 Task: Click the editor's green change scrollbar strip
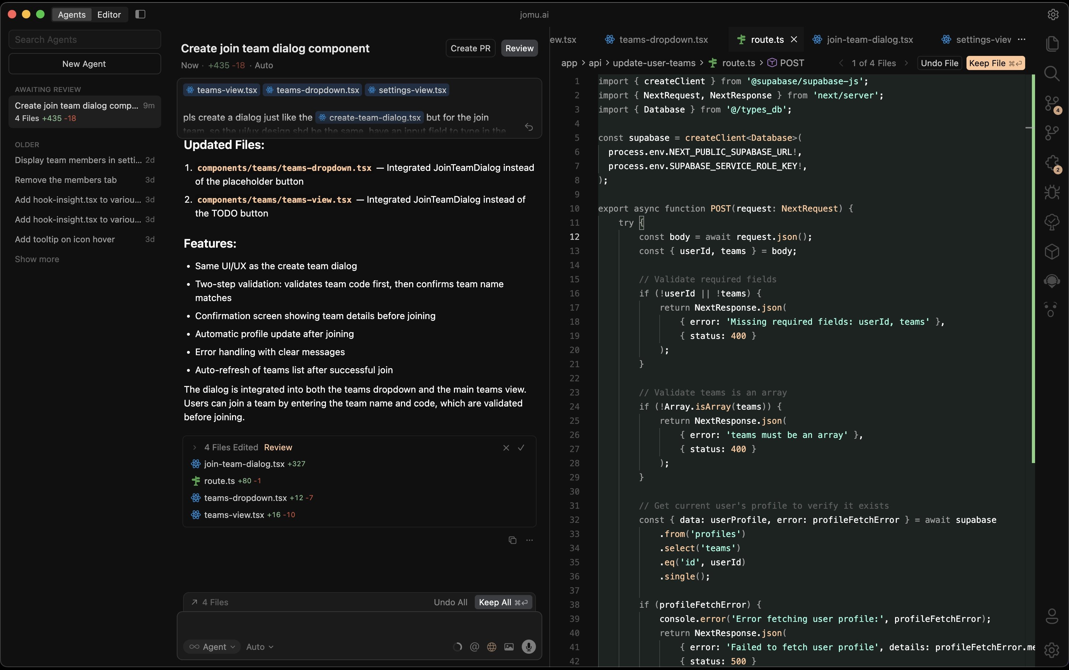1033,266
